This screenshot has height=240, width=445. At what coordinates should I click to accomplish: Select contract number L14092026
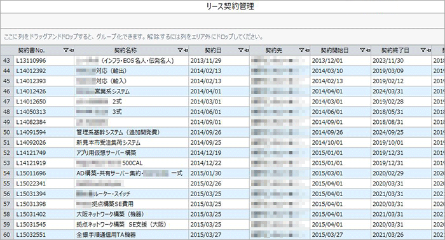[x=44, y=142]
